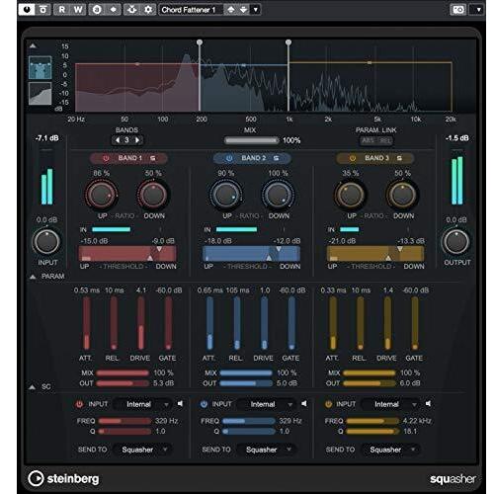Solo Band 1 with S icon
This screenshot has width=494, height=494.
pos(153,158)
